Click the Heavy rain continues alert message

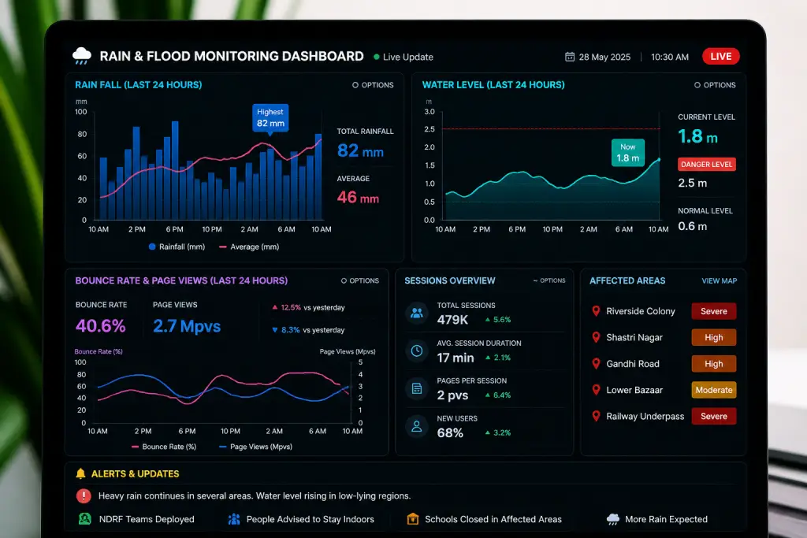coord(255,495)
